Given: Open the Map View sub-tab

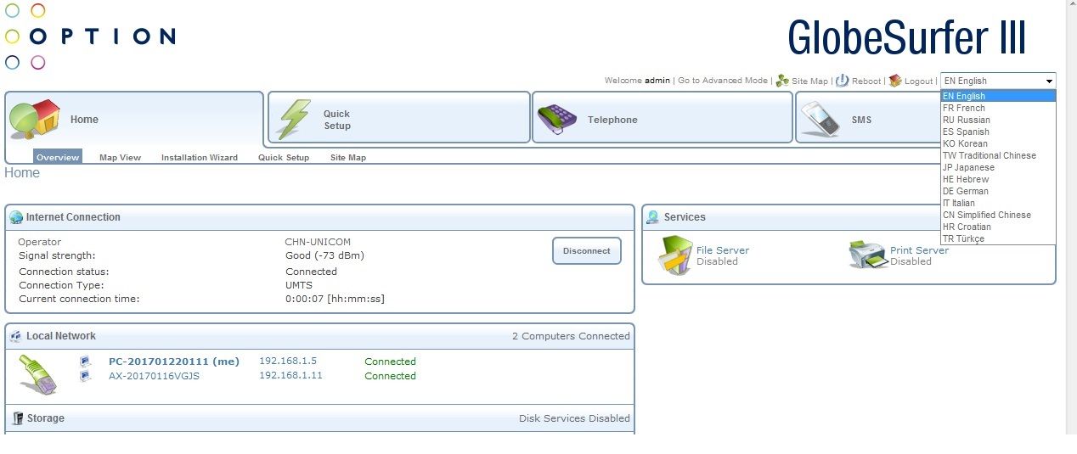Looking at the screenshot, I should (x=120, y=157).
